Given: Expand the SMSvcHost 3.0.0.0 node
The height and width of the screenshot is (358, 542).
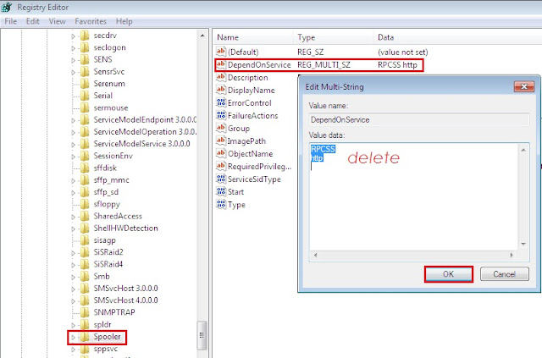Looking at the screenshot, I should [x=74, y=289].
